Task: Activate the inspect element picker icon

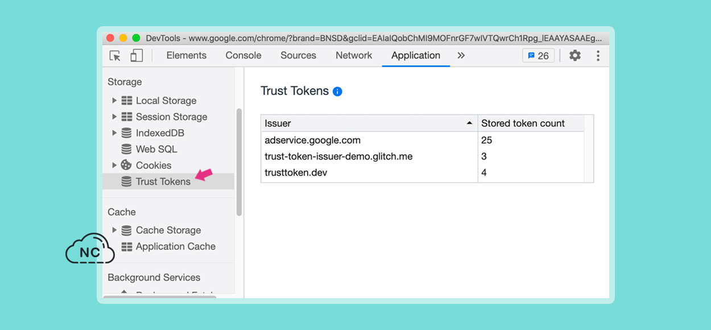Action: [115, 56]
